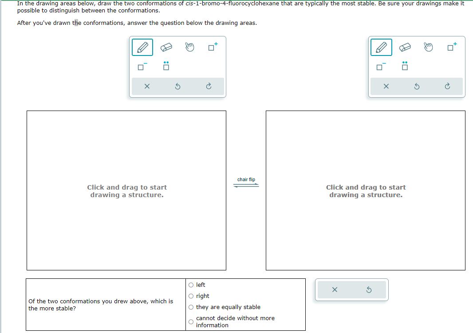This screenshot has width=473, height=333.
Task: Select the eraser tool in the left toolbar
Action: [x=166, y=47]
